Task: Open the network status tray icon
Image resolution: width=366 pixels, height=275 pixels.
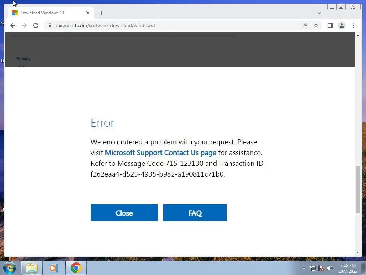Action: point(312,268)
